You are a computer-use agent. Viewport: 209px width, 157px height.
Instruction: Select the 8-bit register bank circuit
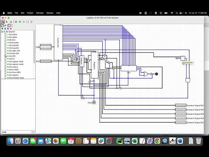[x=15, y=61]
